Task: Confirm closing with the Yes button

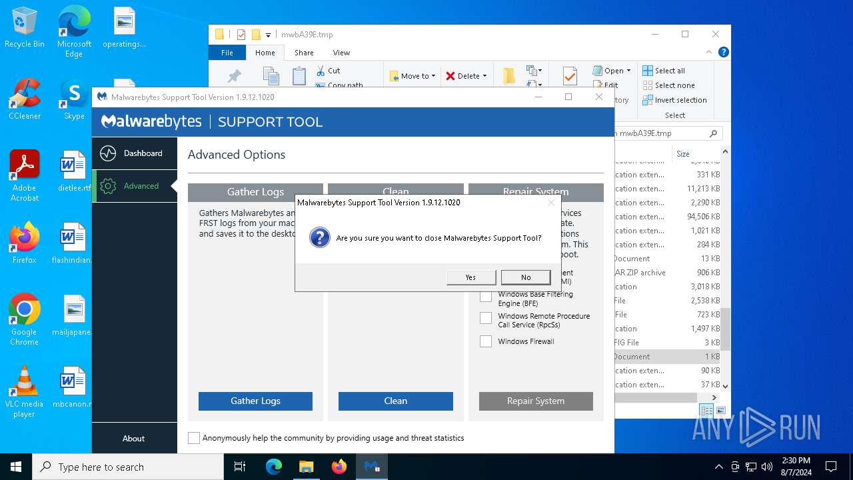Action: click(471, 277)
